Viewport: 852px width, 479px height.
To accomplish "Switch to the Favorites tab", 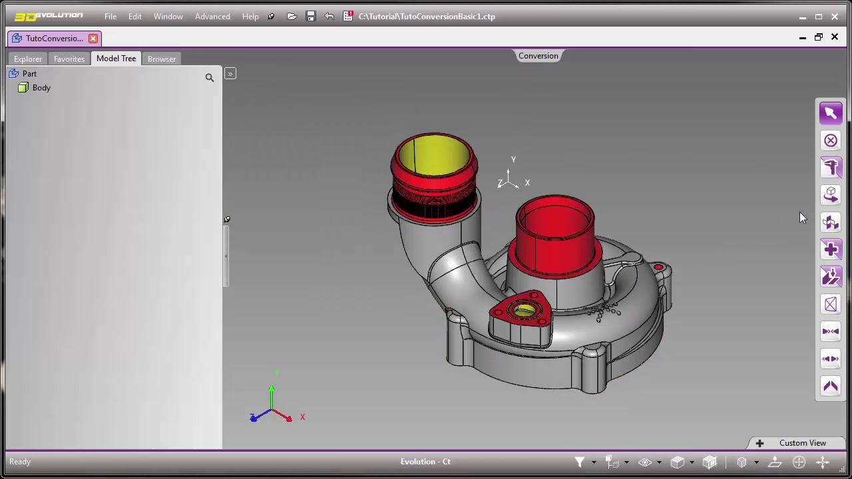I will [x=69, y=59].
